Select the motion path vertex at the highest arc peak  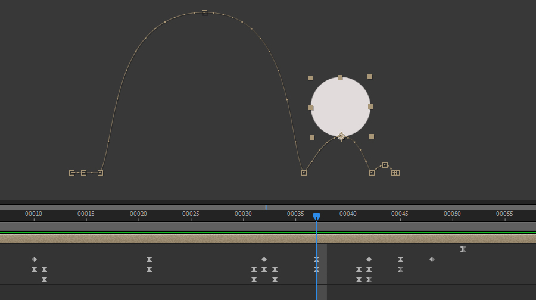[x=204, y=12]
